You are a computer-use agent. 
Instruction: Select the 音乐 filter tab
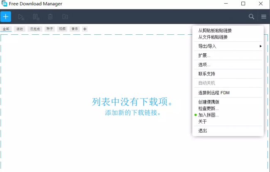[75, 29]
